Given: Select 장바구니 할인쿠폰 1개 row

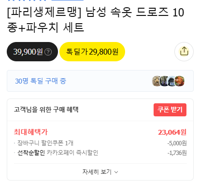Looking at the screenshot, I should pyautogui.click(x=100, y=143).
